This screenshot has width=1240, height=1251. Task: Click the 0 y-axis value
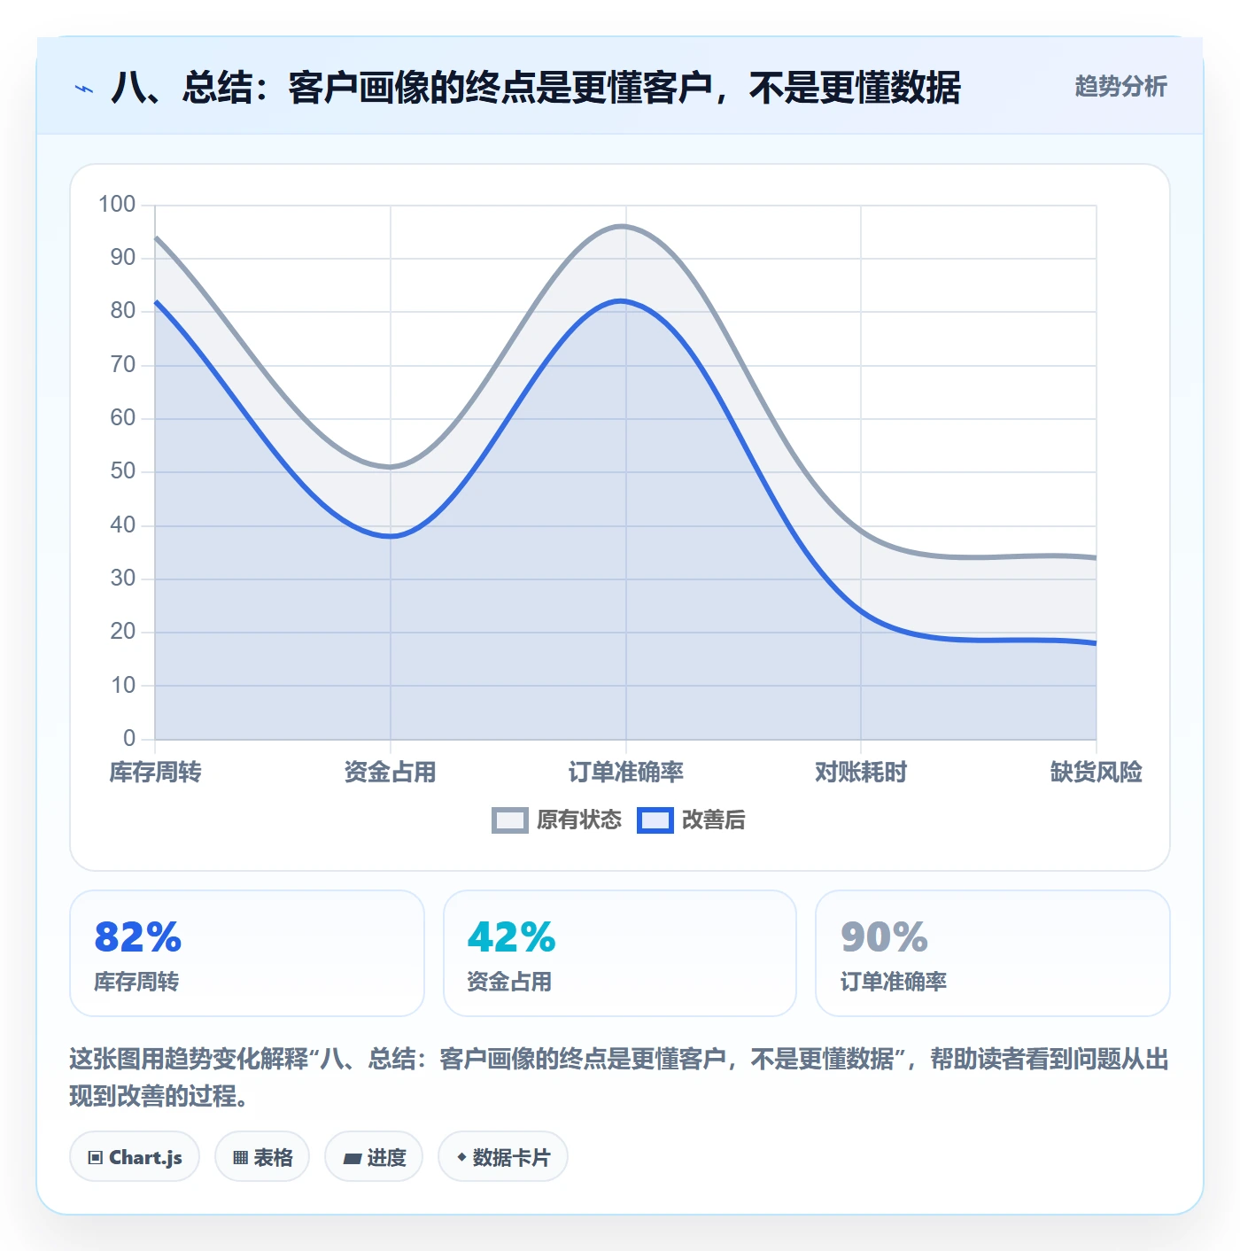129,738
